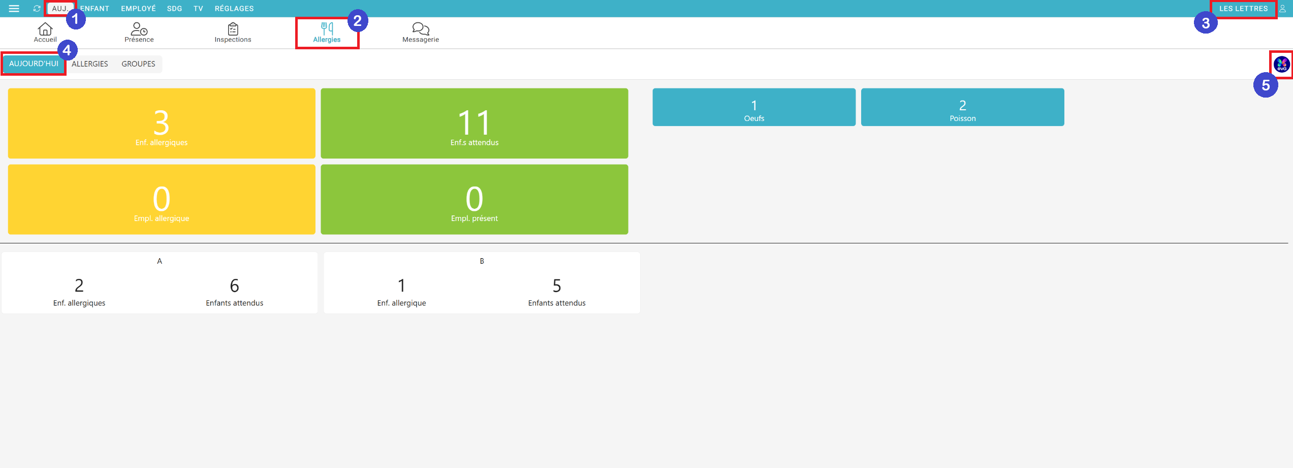Switch to the AUJOURD'HUI tab
This screenshot has height=468, width=1293.
coord(34,64)
